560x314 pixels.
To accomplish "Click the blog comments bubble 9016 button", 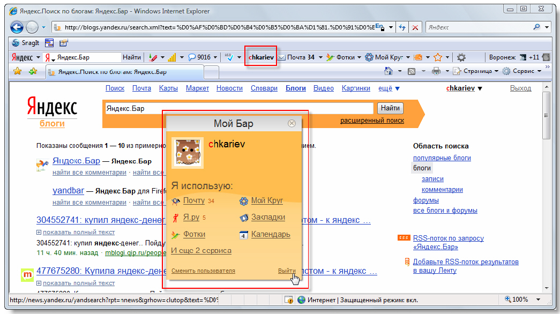I will (x=199, y=57).
